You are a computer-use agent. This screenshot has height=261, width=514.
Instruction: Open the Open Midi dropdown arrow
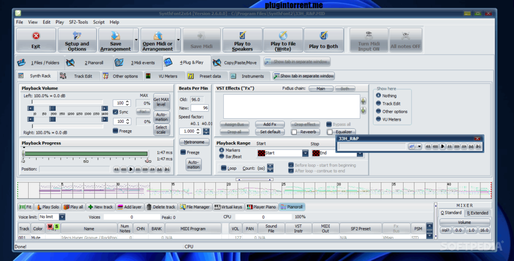coord(178,40)
